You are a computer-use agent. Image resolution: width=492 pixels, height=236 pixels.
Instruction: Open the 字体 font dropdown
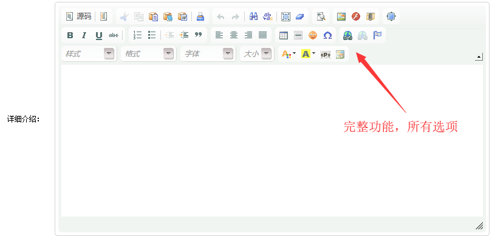(208, 54)
